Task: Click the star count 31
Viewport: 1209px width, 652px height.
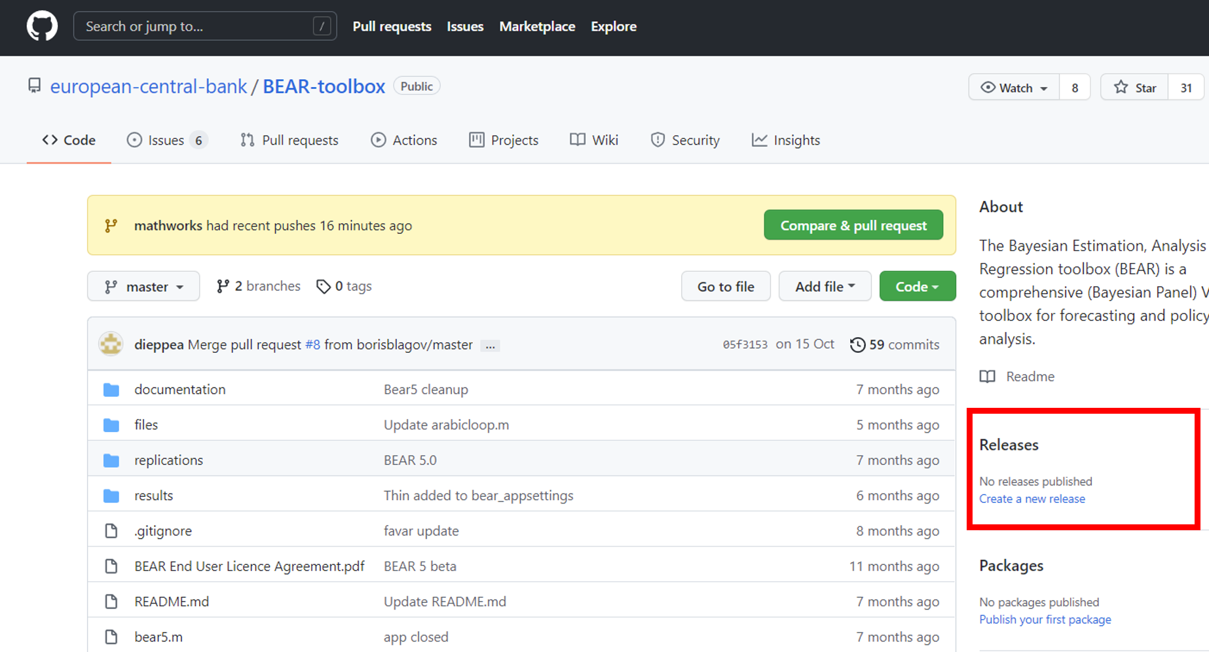Action: coord(1186,88)
